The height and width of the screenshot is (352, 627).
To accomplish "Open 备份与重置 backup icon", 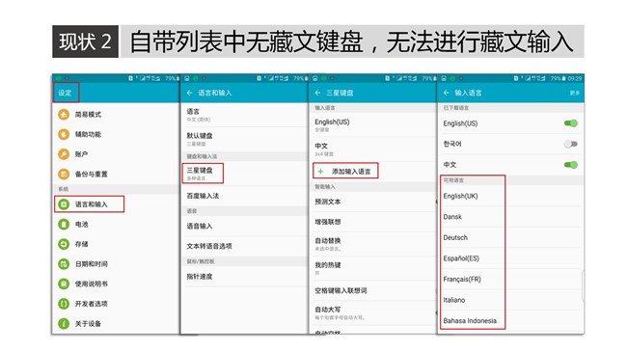I will click(64, 174).
